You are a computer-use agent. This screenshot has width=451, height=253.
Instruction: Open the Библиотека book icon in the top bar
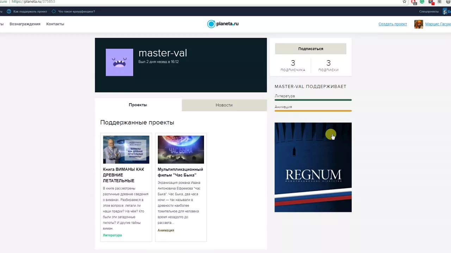(x=445, y=12)
